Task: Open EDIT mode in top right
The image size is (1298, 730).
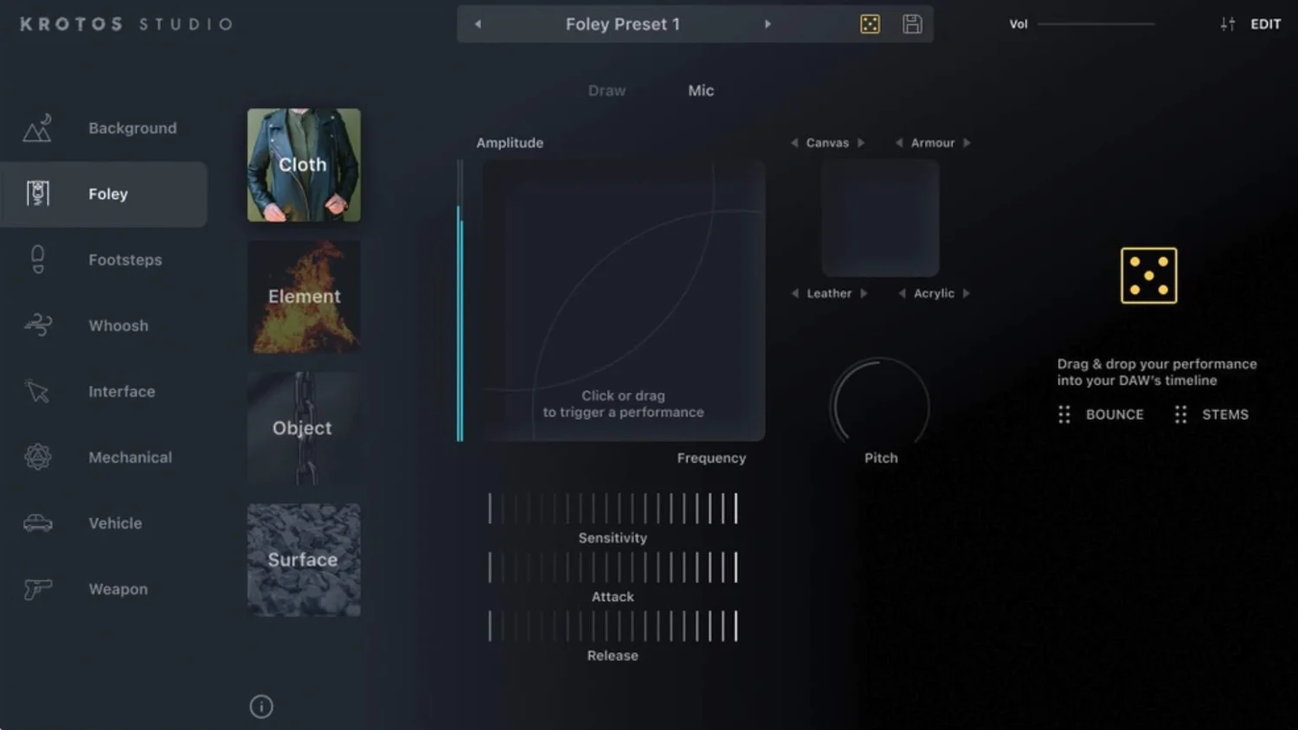Action: click(1265, 23)
